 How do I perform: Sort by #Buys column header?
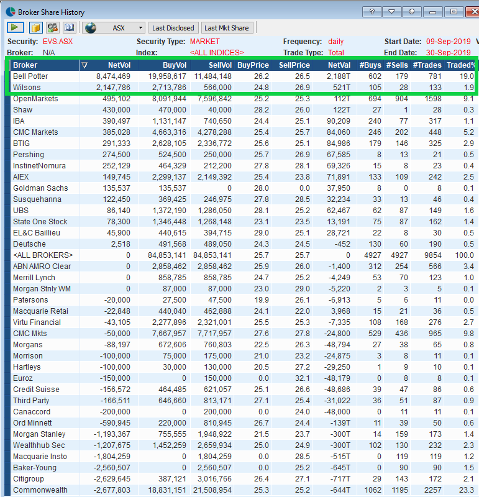click(370, 65)
